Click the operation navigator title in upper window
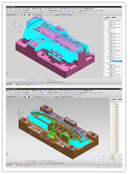128x174 pixels. pyautogui.click(x=110, y=17)
